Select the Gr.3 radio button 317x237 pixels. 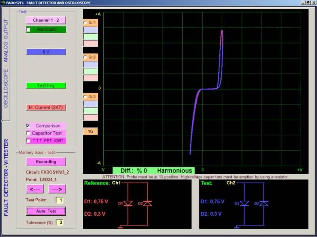pos(85,97)
